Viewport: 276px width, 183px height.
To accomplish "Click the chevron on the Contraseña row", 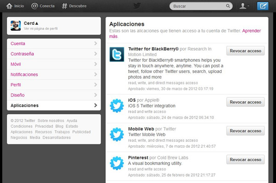I will [x=96, y=54].
